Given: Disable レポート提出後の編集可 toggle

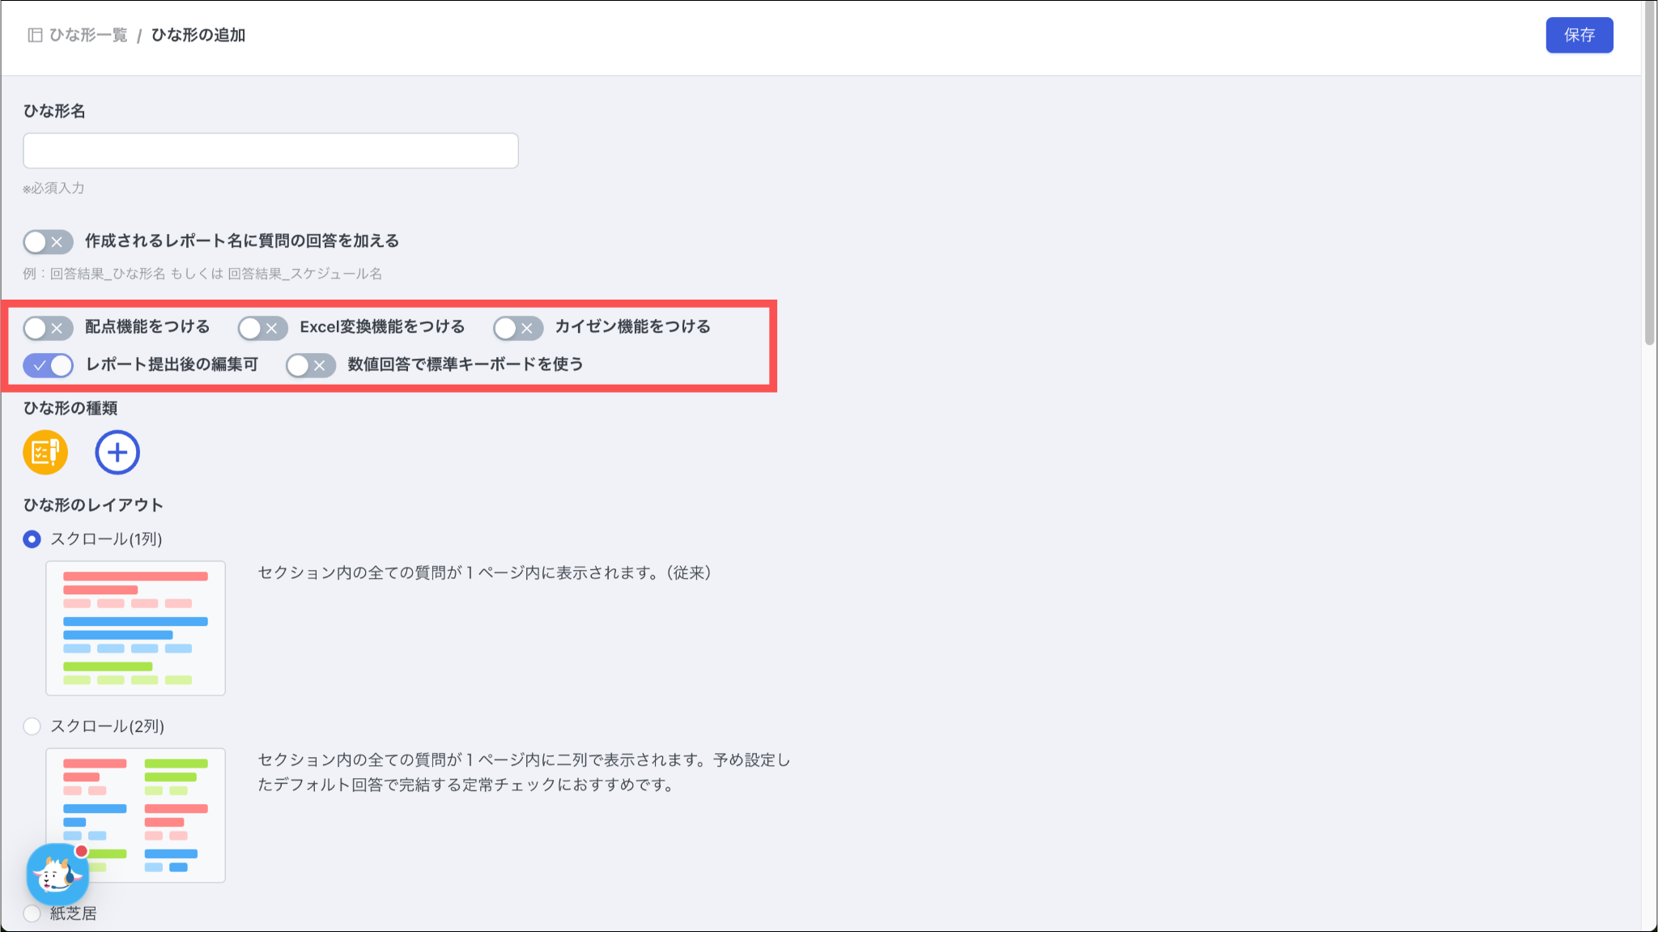Looking at the screenshot, I should click(48, 365).
